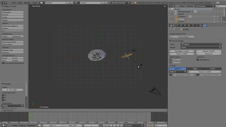Toggle the Location effect point checkbox
226x127 pixels.
pos(171,60)
